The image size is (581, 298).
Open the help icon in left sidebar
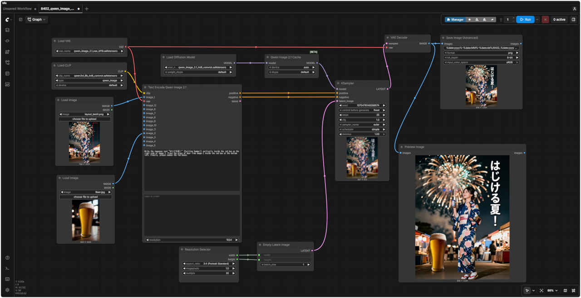[x=7, y=258]
